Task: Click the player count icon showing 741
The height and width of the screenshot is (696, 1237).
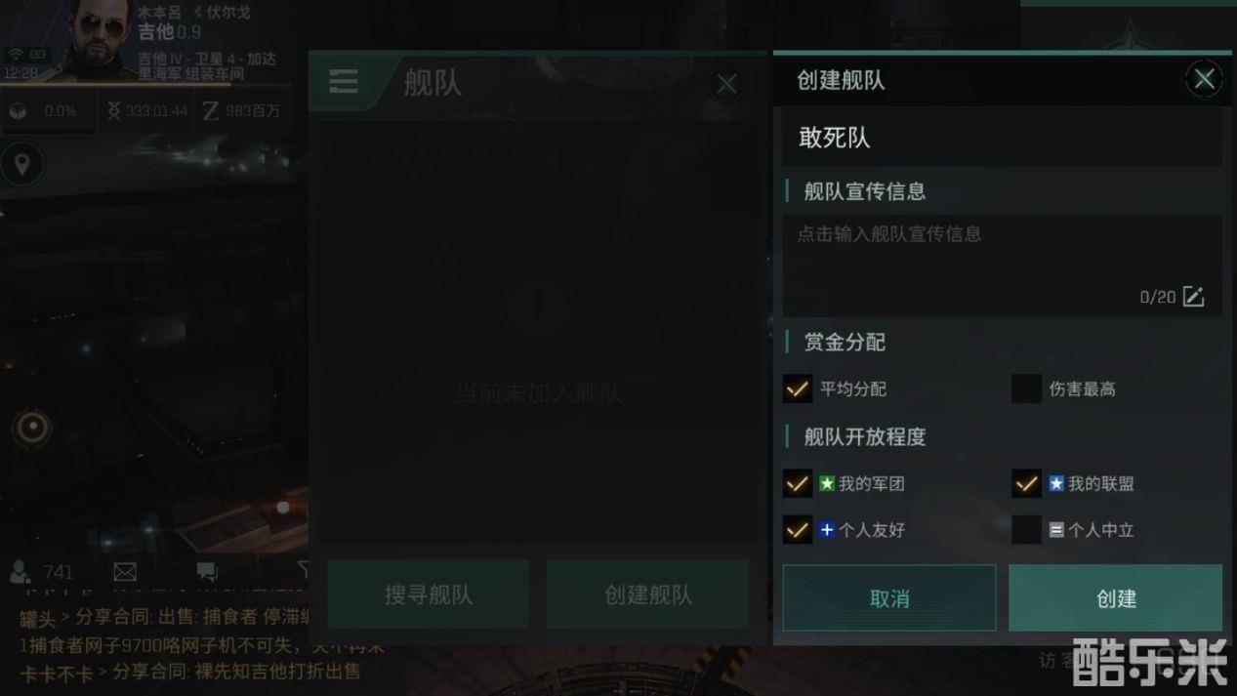Action: coord(19,571)
